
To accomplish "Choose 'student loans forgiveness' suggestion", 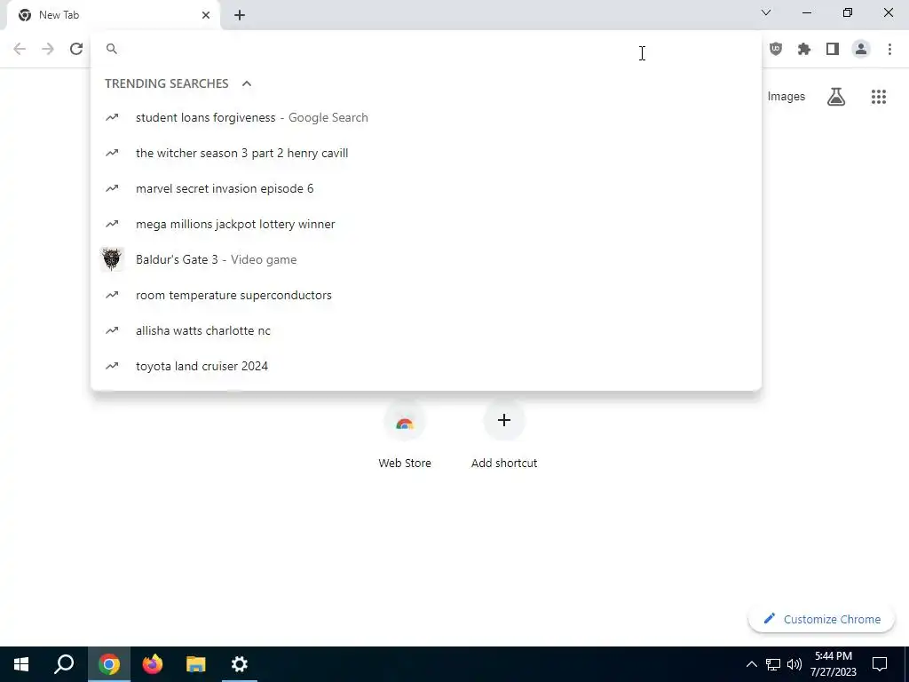I will point(426,118).
